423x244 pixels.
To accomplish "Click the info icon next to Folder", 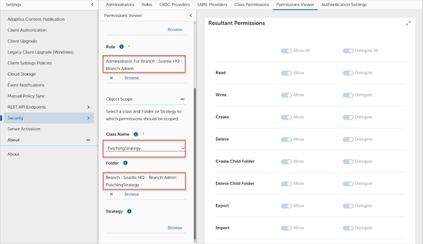I will 125,163.
